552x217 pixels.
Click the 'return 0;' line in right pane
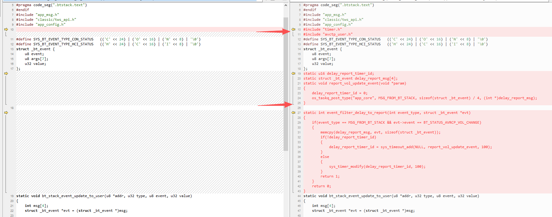322,186
